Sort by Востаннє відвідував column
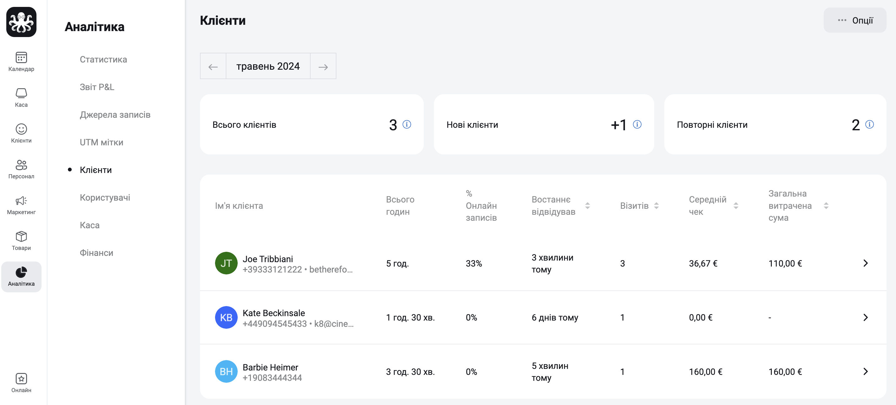The image size is (896, 405). point(588,206)
